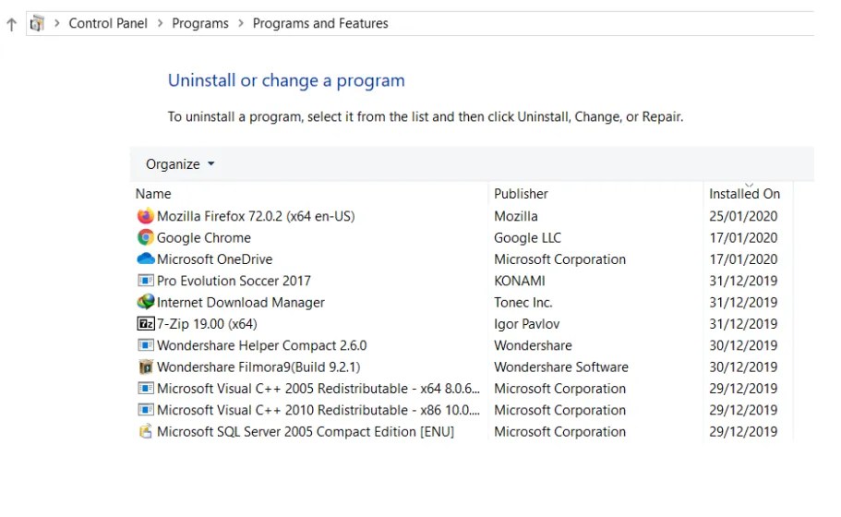Click the Pro Evolution Soccer 2017 icon
This screenshot has height=517, width=841.
pos(145,281)
